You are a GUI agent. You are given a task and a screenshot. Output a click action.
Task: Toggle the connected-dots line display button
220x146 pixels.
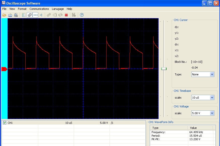coord(35,15)
